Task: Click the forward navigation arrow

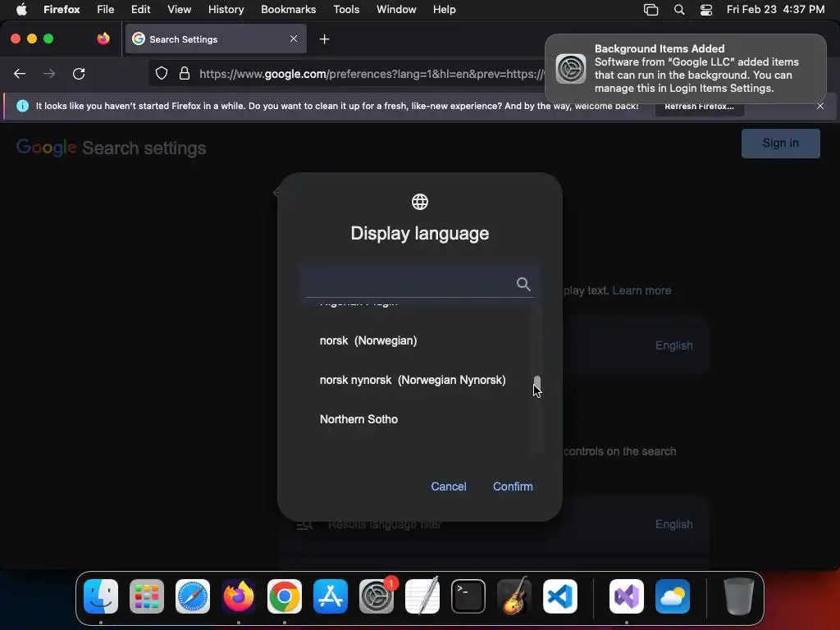Action: [x=49, y=73]
